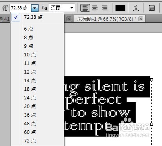This screenshot has width=162, height=146.
Task: Toggle the character and paragraph panel icon
Action: (x=152, y=8)
